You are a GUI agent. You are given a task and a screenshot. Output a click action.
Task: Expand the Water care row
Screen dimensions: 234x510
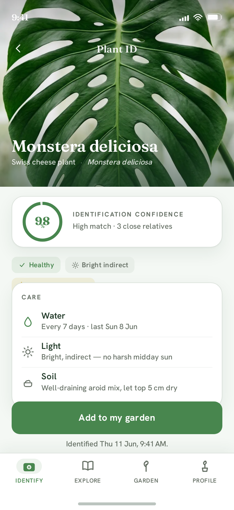tap(117, 322)
